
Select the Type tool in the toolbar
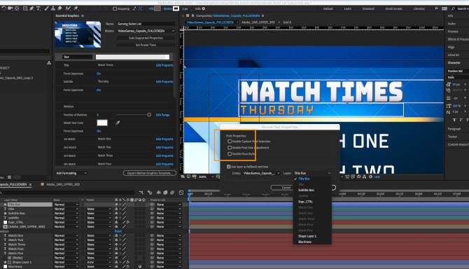coord(38,8)
